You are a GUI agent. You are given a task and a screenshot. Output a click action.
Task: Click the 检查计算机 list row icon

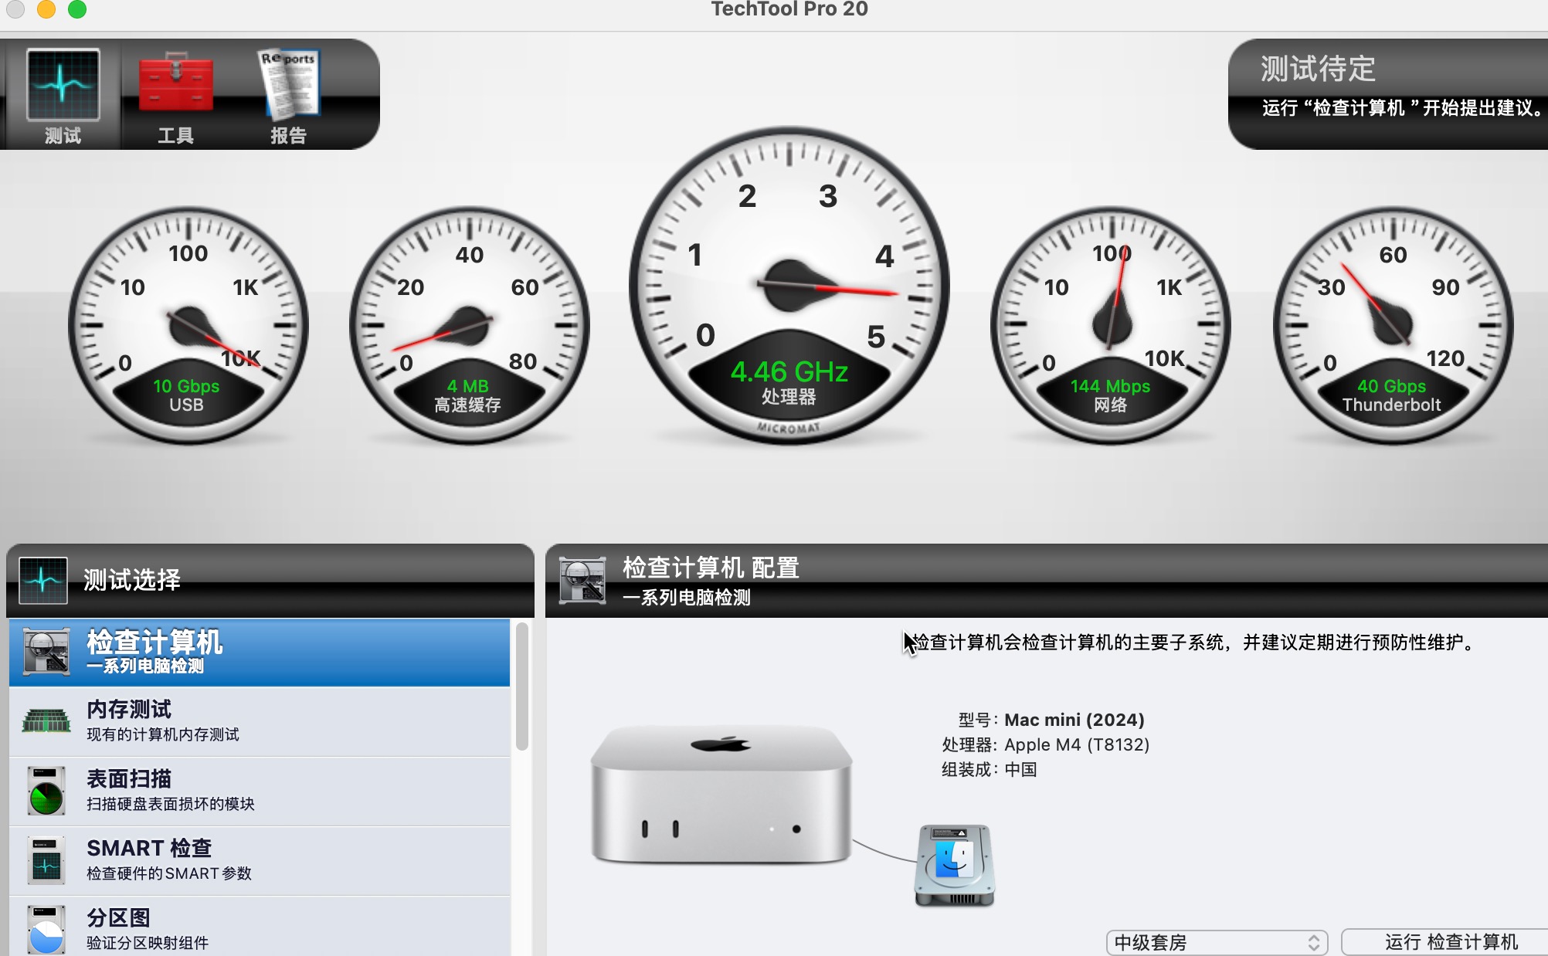(46, 652)
